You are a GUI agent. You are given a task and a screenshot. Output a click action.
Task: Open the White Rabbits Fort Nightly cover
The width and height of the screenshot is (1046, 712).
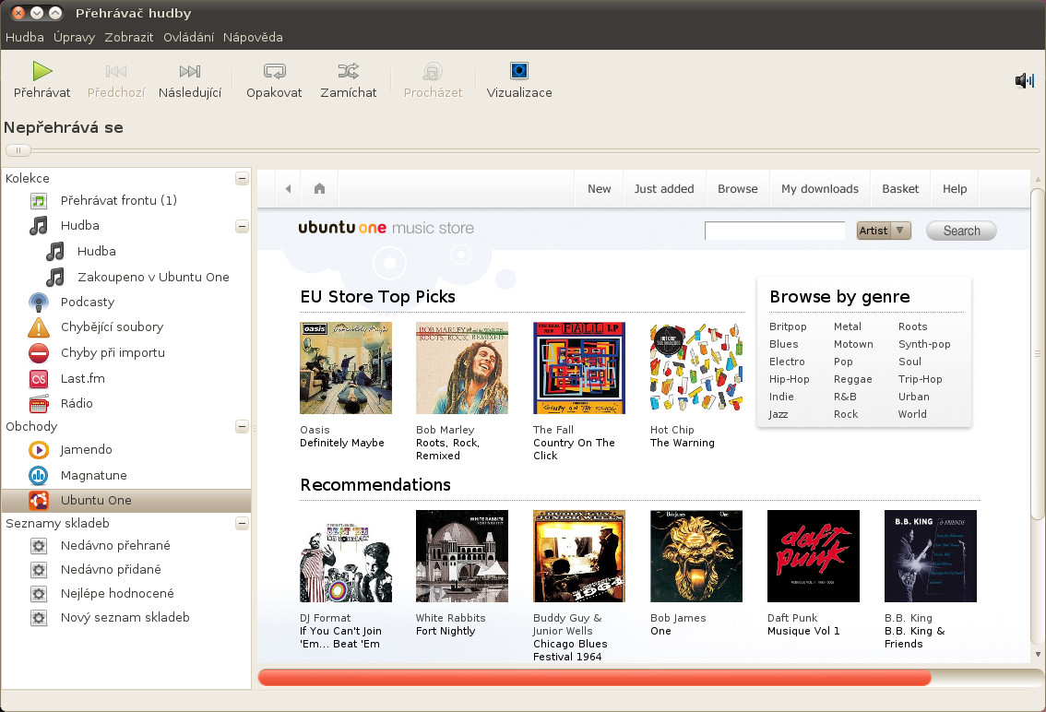pos(461,556)
